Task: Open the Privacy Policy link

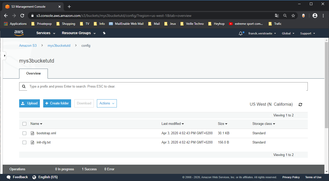Action: (291, 177)
